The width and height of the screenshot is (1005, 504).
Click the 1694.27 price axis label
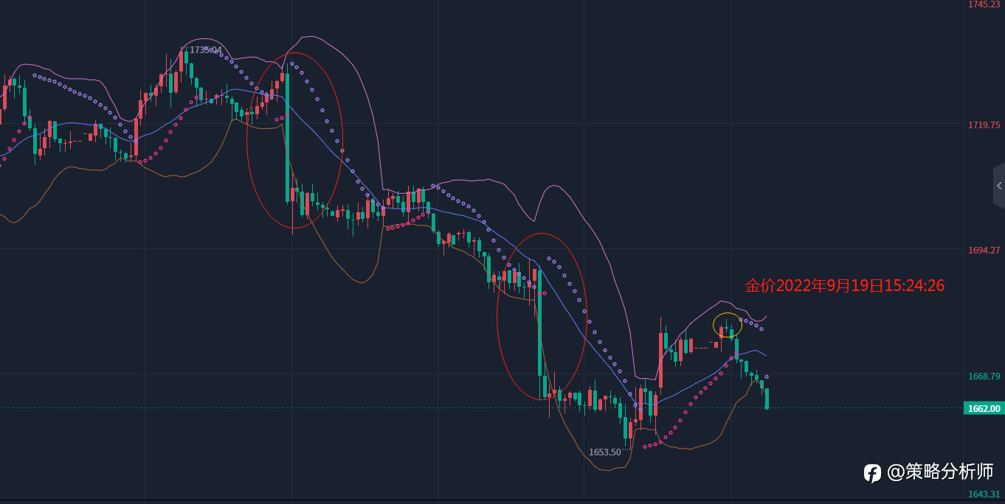[984, 251]
